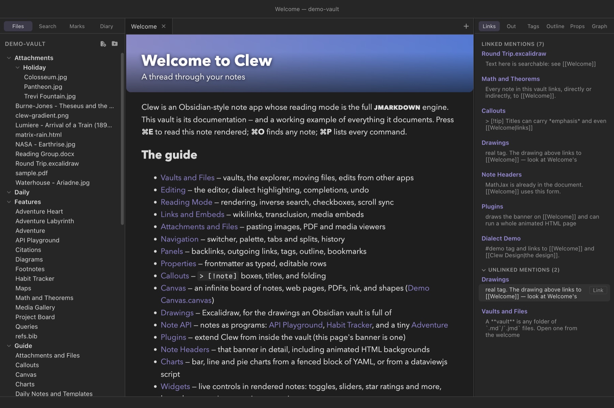The width and height of the screenshot is (614, 408).
Task: Switch to the Files sidebar tab
Action: (x=18, y=26)
